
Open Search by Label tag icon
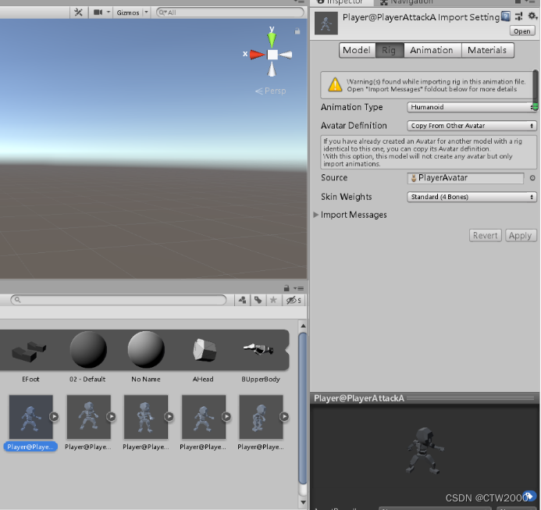258,300
